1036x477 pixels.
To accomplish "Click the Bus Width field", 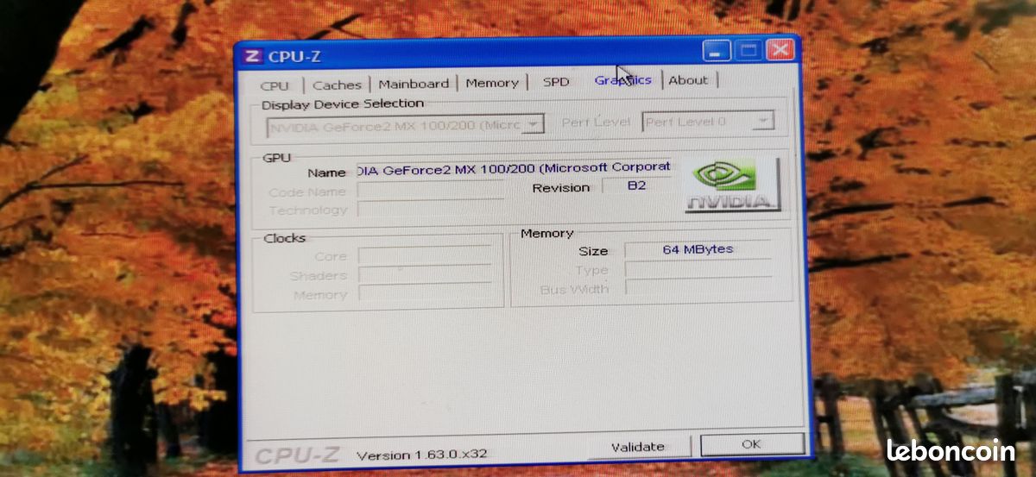I will click(698, 288).
